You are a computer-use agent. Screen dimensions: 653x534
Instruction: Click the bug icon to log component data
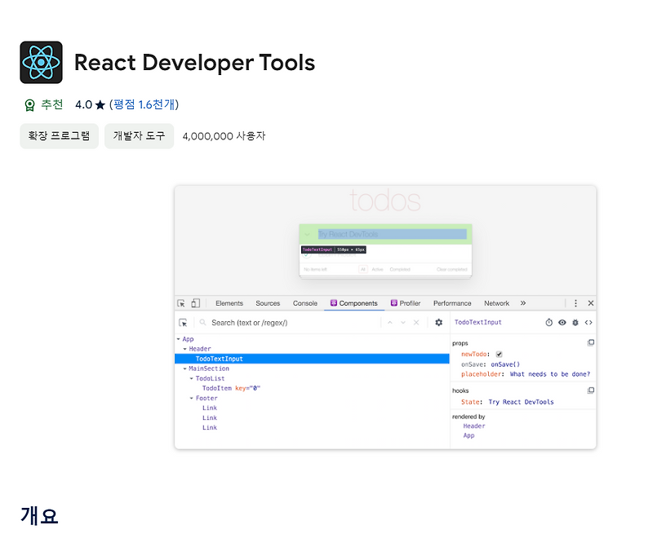[575, 323]
